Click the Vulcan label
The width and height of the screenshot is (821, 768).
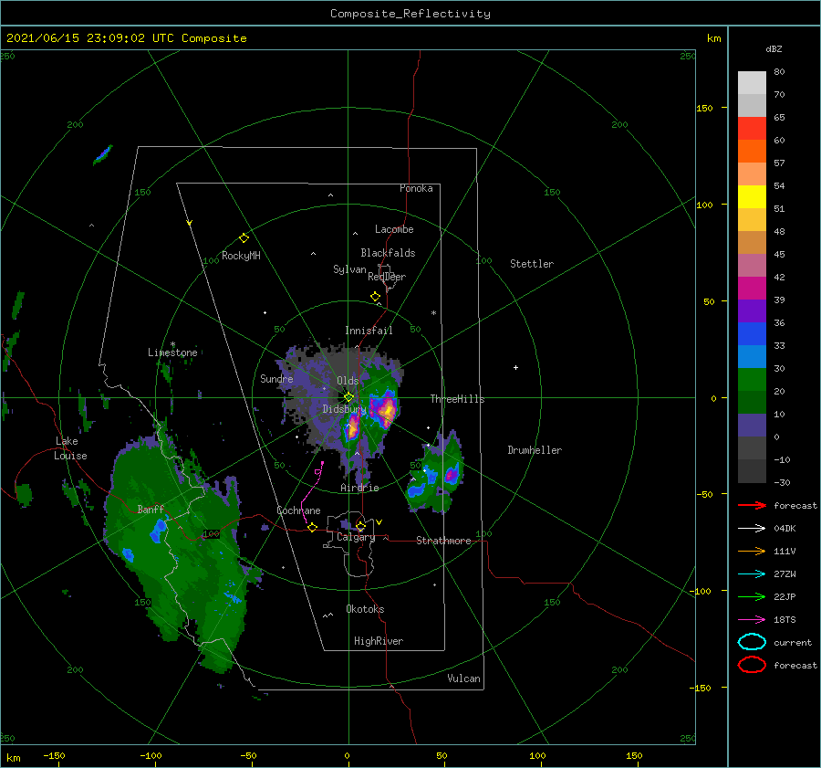[x=464, y=679]
